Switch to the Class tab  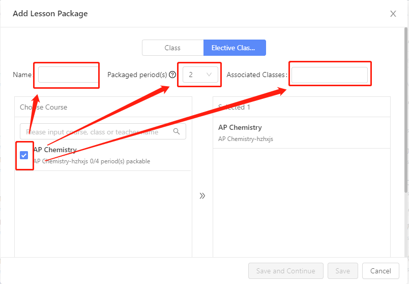[x=172, y=48]
